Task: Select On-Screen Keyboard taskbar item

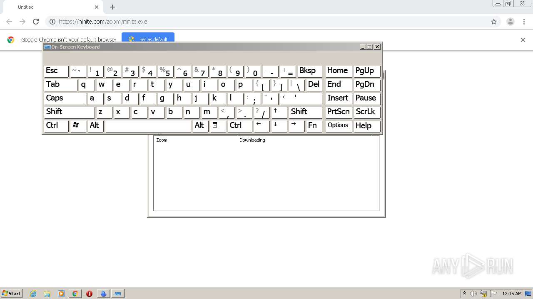Action: coord(118,294)
